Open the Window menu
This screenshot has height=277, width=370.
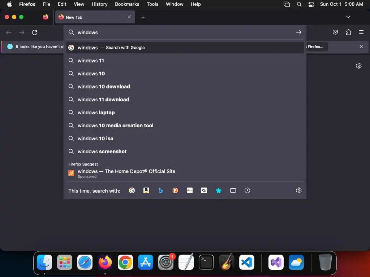click(175, 4)
